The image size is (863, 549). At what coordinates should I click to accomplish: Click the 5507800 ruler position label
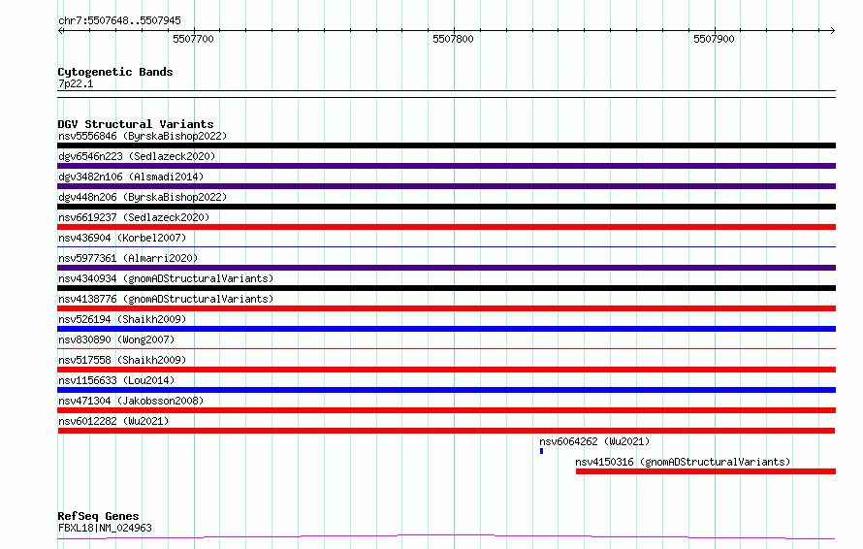click(453, 39)
